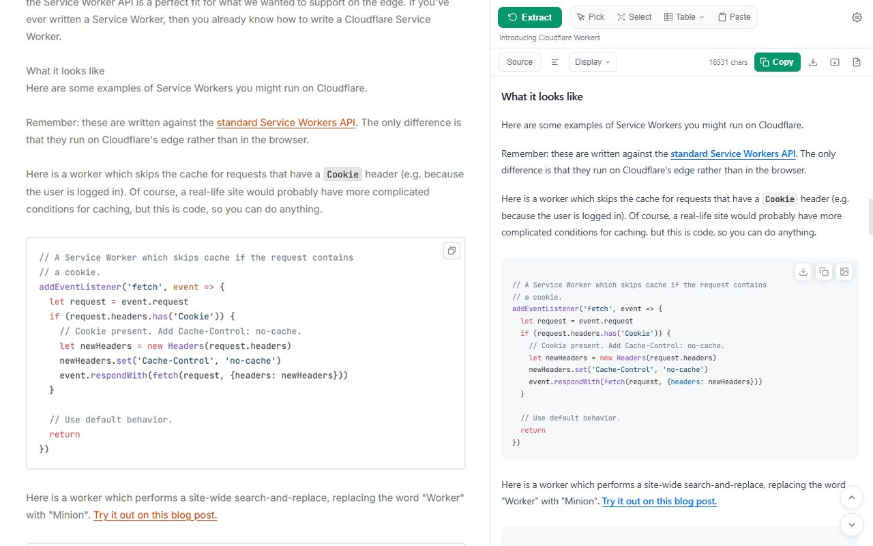Expand the Display dropdown
This screenshot has height=546, width=873.
pos(593,62)
